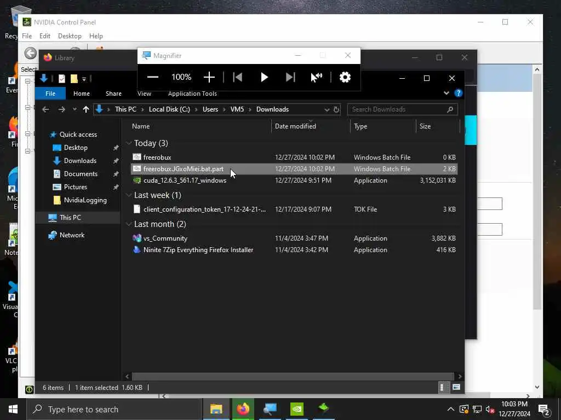The width and height of the screenshot is (561, 420).
Task: Select the freerobux batch file
Action: [x=294, y=157]
